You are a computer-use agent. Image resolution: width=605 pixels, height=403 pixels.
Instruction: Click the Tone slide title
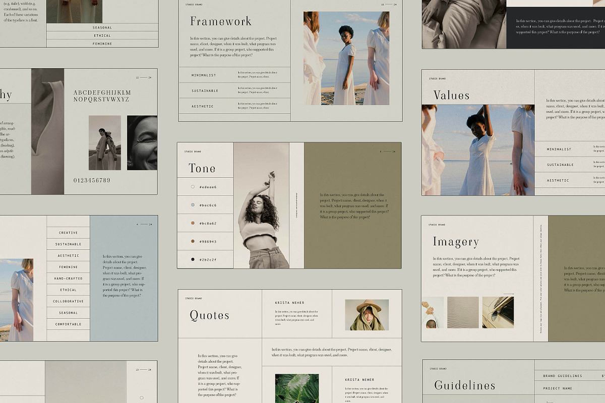202,169
